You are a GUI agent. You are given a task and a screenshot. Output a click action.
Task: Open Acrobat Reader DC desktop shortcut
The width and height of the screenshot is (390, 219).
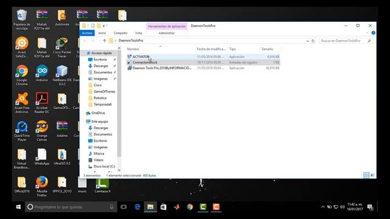tap(42, 103)
